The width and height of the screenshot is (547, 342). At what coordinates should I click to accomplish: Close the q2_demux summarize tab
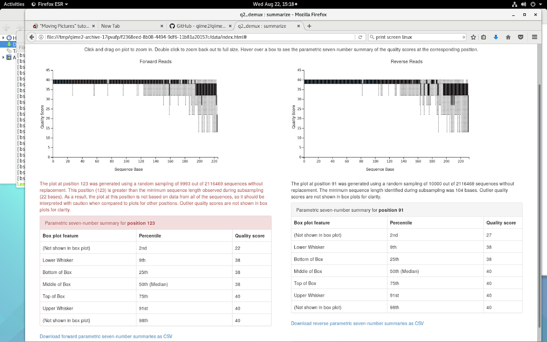point(298,26)
